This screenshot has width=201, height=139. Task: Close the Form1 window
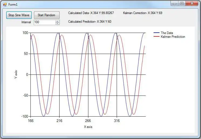192,4
